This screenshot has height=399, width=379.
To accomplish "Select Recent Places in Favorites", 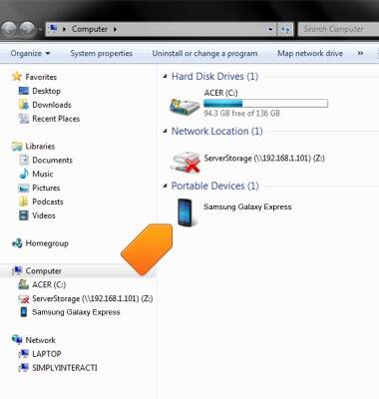I will [56, 119].
